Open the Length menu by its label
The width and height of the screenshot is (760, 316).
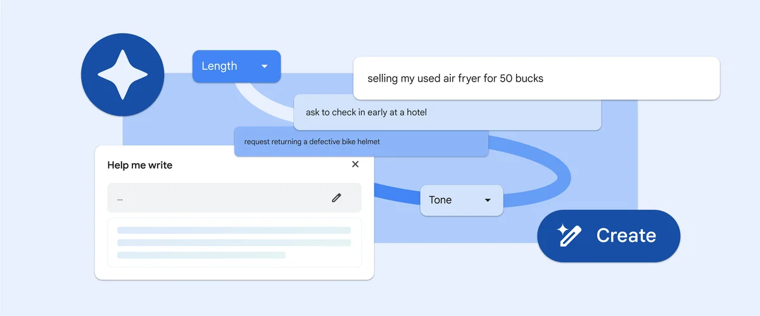tap(219, 66)
